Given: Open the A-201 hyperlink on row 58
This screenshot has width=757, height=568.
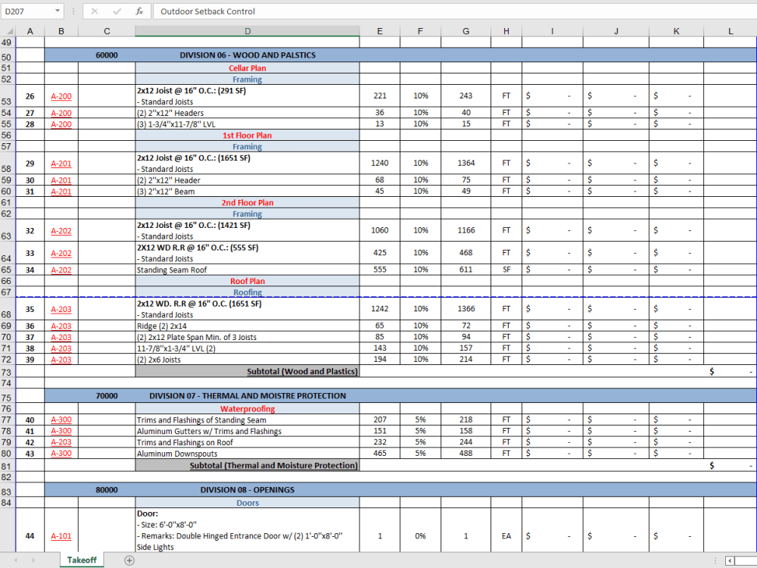Looking at the screenshot, I should (61, 163).
